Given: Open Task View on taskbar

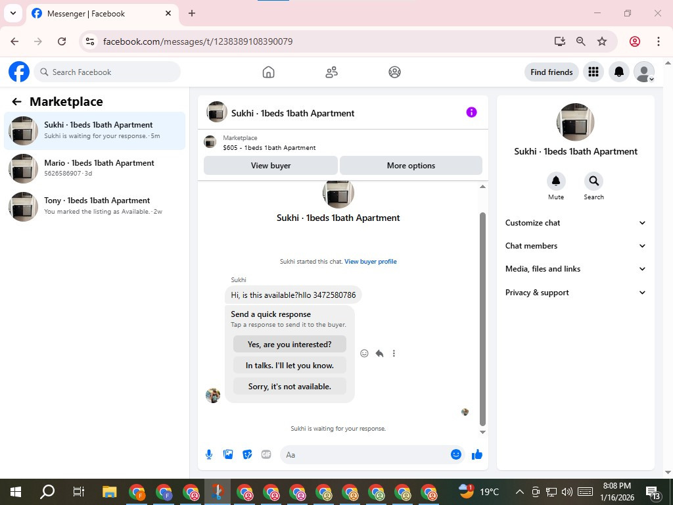Looking at the screenshot, I should pyautogui.click(x=79, y=492).
